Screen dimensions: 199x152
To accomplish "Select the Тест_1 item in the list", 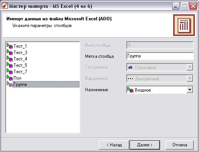I will (20, 46).
